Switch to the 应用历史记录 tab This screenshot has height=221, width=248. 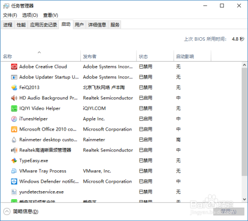tap(44, 25)
